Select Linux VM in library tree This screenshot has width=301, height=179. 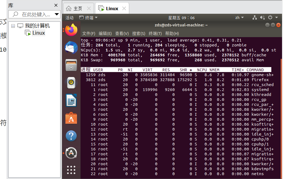click(38, 33)
